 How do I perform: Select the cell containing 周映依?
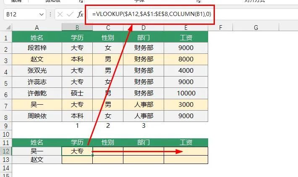click(x=37, y=116)
